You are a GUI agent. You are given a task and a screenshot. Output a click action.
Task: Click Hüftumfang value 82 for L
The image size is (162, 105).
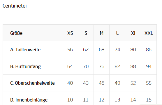(117, 66)
